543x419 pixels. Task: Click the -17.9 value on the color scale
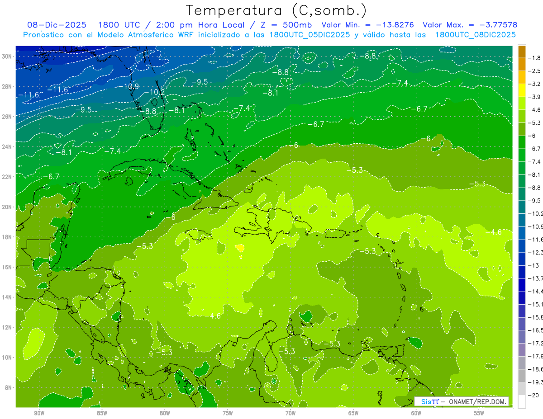535,356
